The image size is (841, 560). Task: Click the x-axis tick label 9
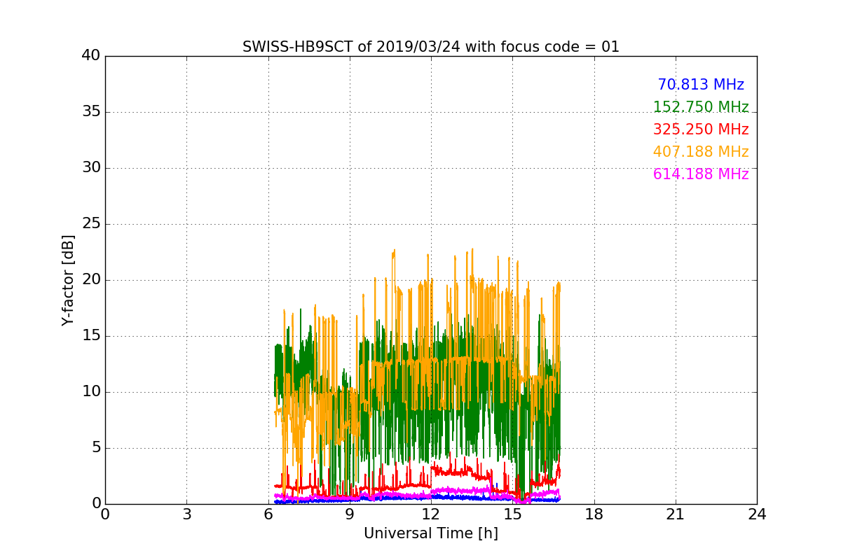(x=350, y=514)
